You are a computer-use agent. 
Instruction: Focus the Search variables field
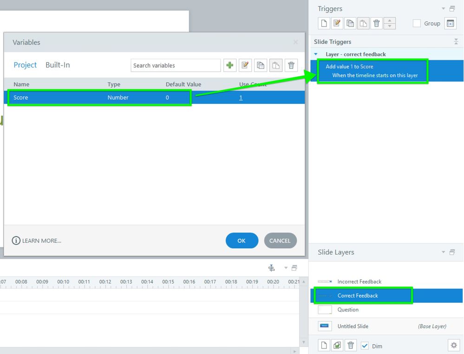[176, 65]
